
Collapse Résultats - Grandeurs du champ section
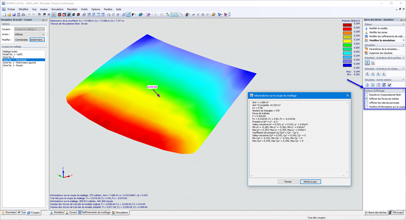click(403, 68)
